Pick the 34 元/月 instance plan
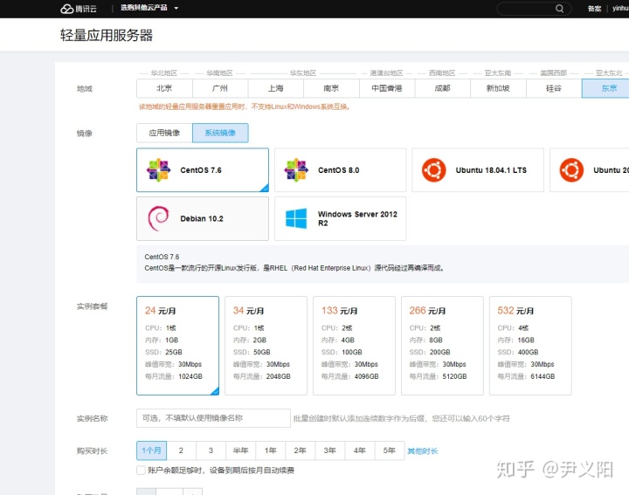Image resolution: width=629 pixels, height=495 pixels. [266, 346]
